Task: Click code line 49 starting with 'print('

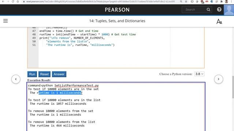Action: click(x=72, y=38)
